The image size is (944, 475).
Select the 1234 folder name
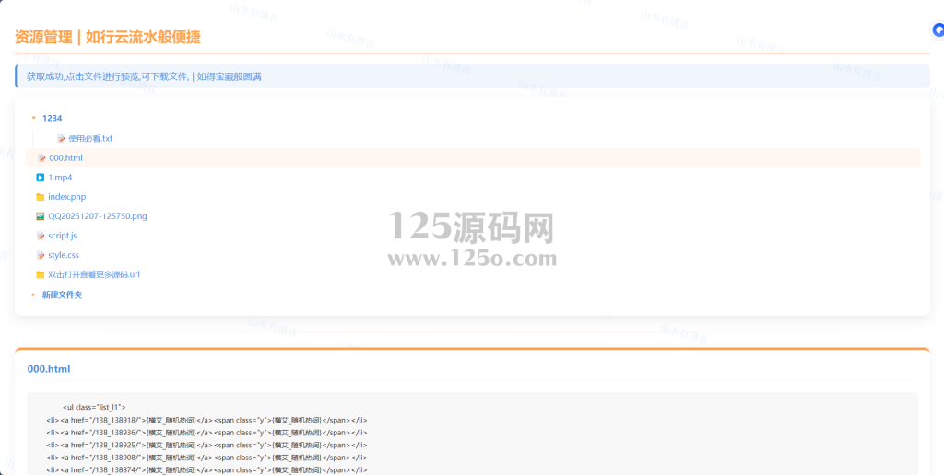(x=52, y=118)
